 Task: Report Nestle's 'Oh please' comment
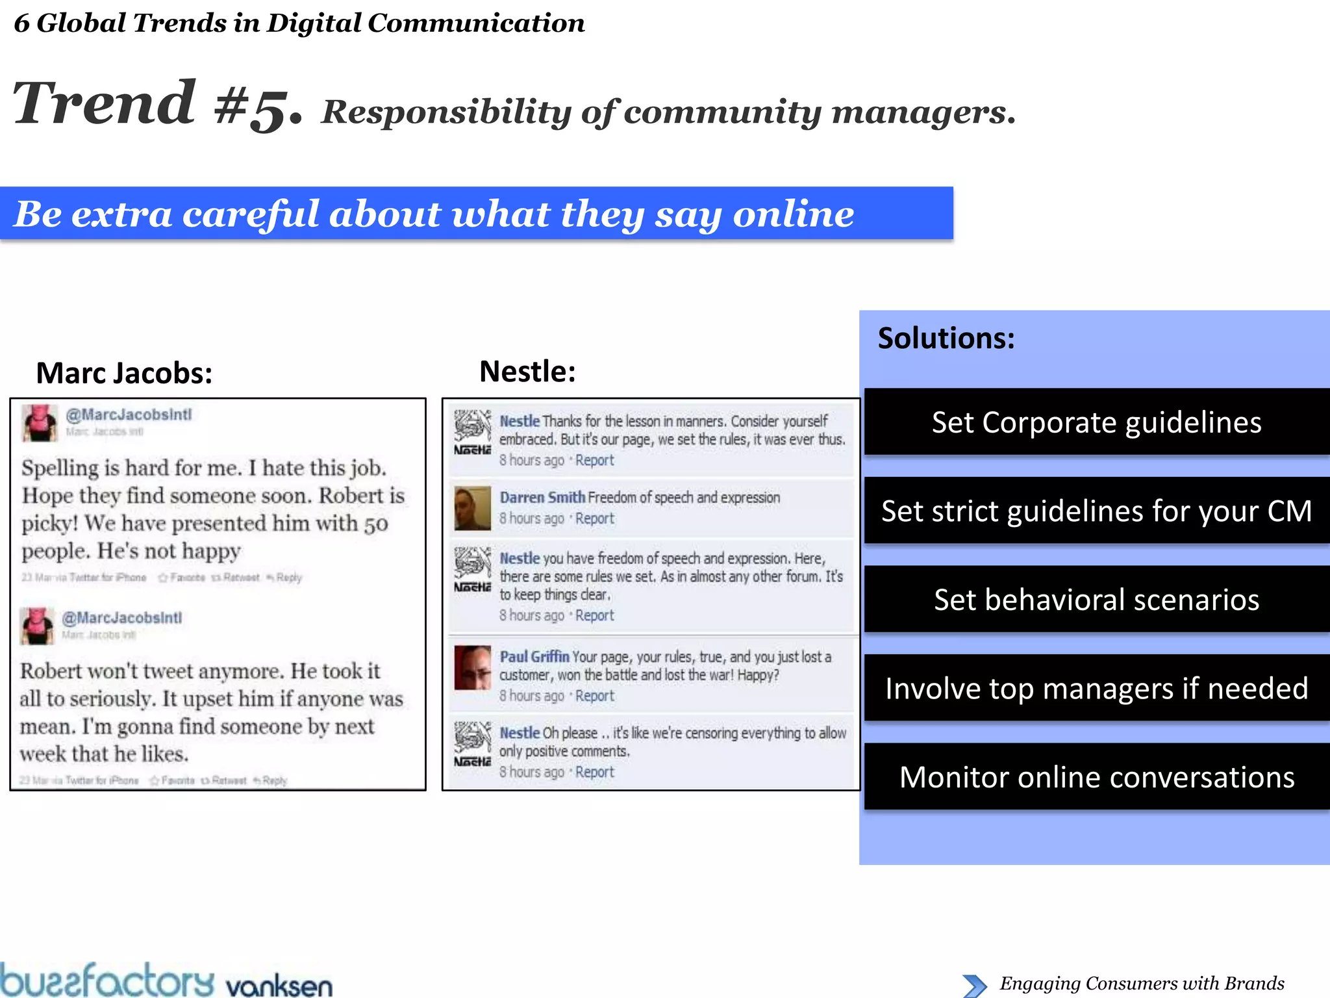(x=594, y=772)
